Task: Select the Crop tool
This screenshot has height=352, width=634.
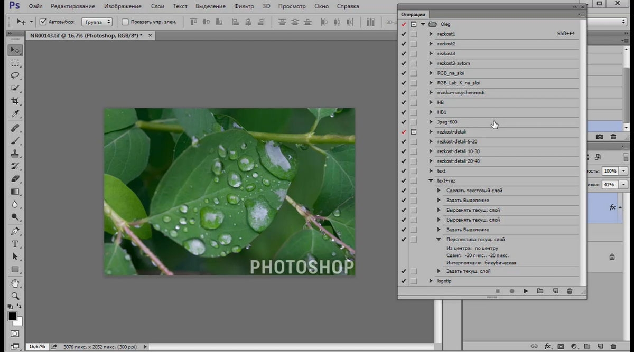Action: (x=15, y=101)
